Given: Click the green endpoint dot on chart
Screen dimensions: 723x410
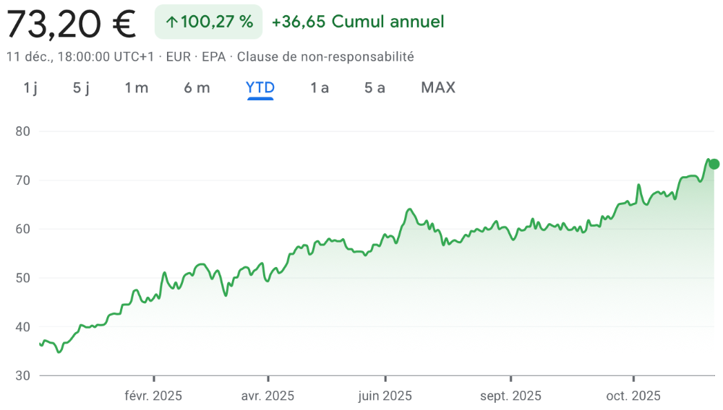Looking at the screenshot, I should point(714,164).
